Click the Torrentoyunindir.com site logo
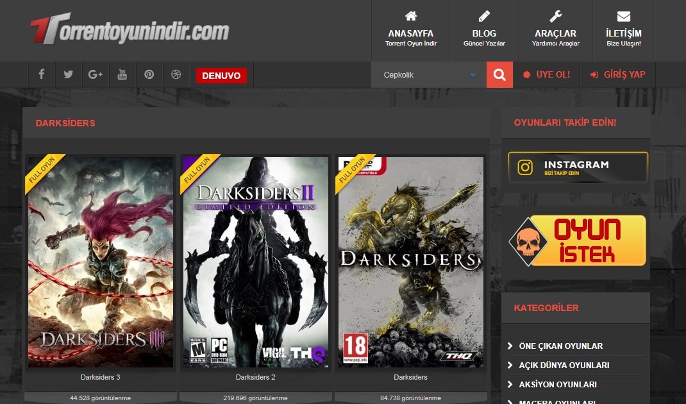This screenshot has height=404, width=686. 130,29
